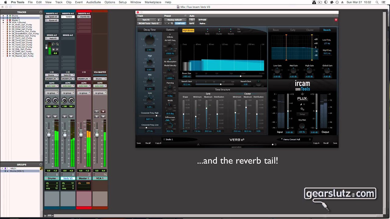Click the Med Gain knob
Image resolution: width=390 pixels, height=219 pixels.
293,71
